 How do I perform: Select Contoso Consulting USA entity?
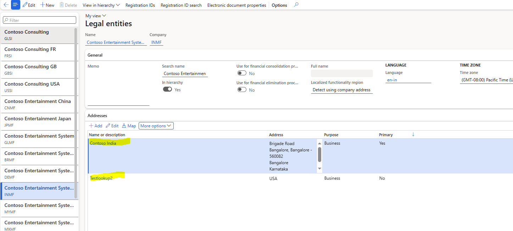[37, 87]
